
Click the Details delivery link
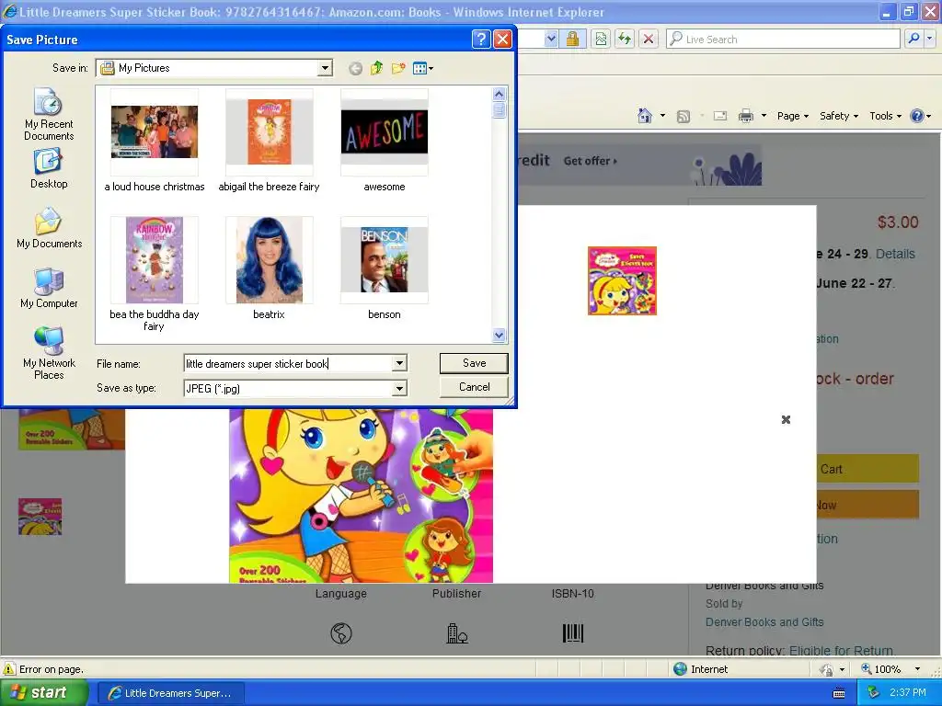tap(894, 254)
